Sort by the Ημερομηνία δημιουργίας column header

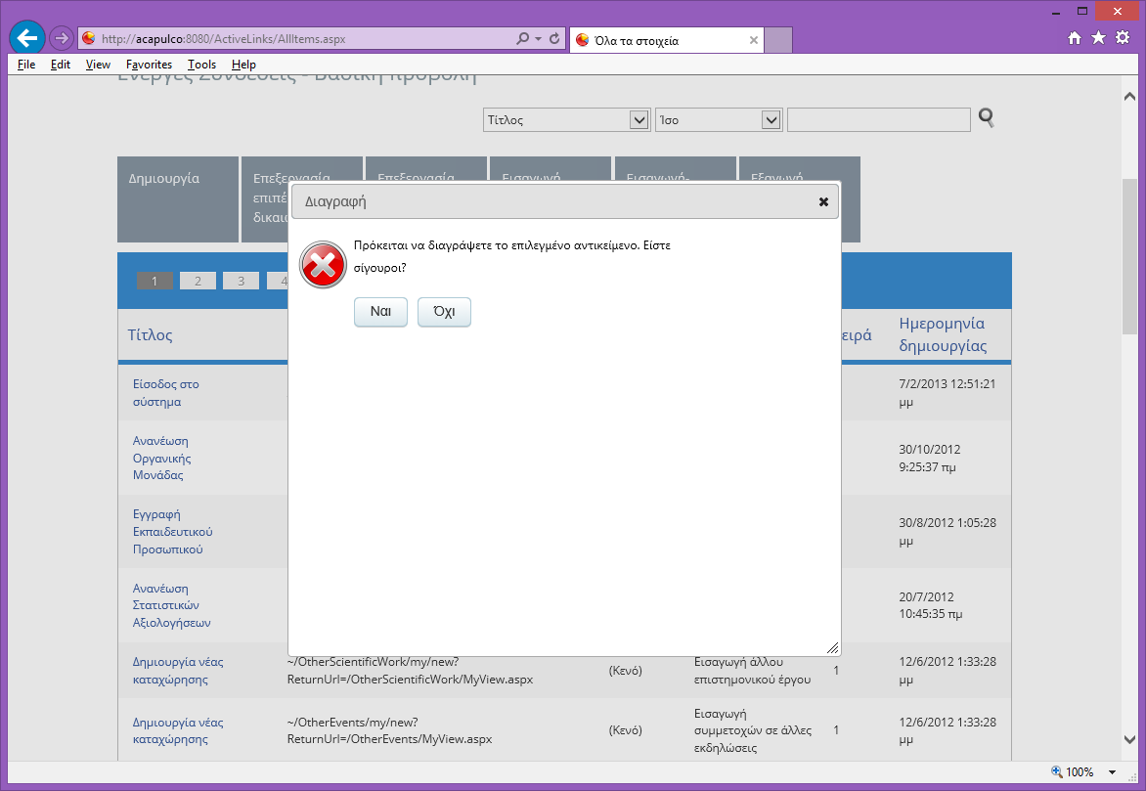point(943,334)
